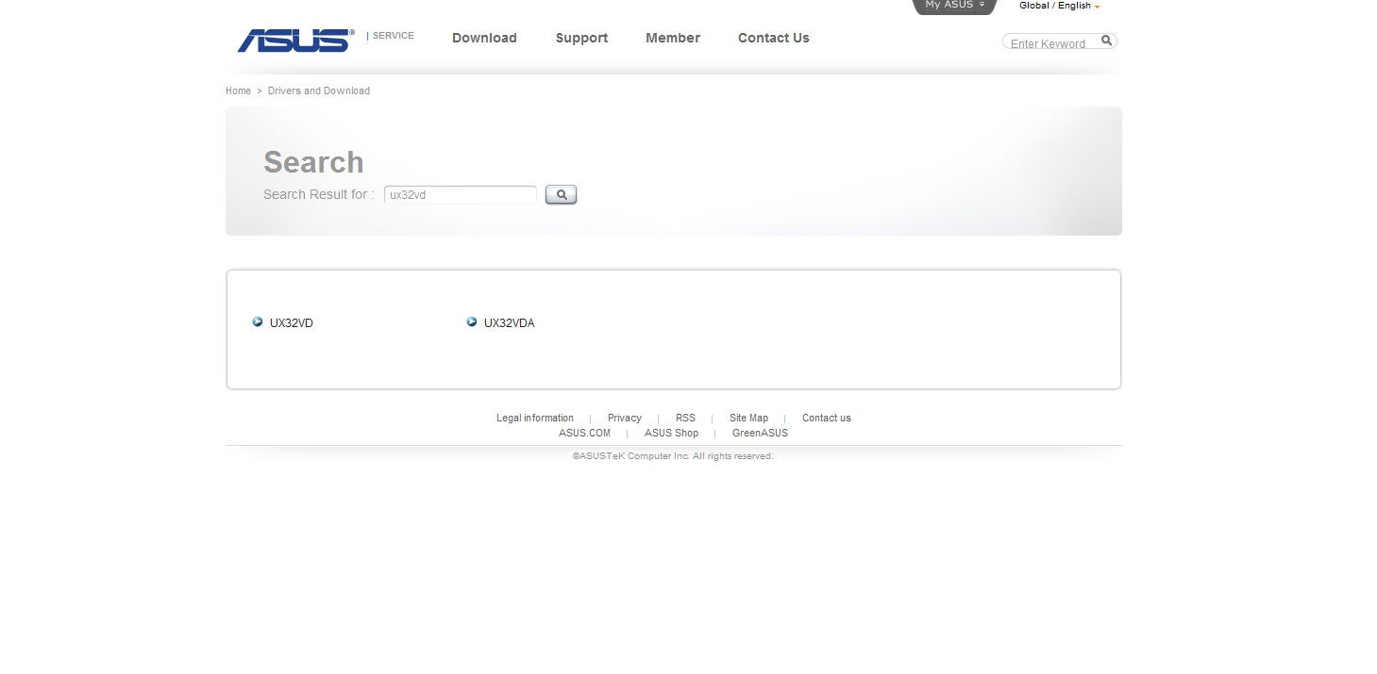Visit ASUS Shop footer link
Screen dimensions: 1377x674
point(672,433)
